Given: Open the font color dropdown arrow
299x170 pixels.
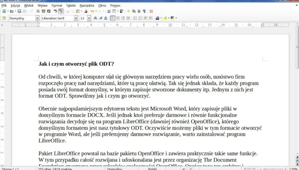Looking at the screenshot, I should (161, 18).
